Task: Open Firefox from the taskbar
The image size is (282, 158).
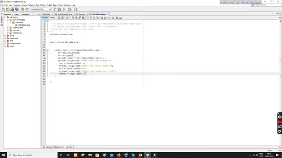Action: coord(119,155)
